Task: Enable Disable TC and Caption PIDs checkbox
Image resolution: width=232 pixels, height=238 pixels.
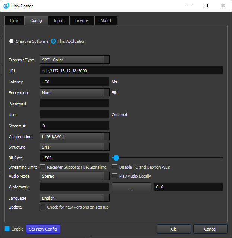Action: pyautogui.click(x=115, y=167)
